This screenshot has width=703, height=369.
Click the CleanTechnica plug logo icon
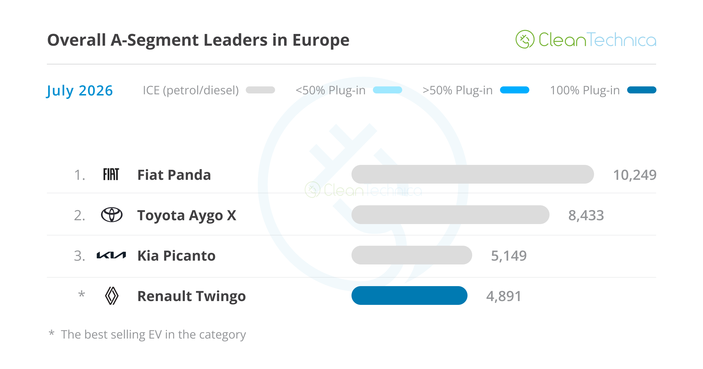pos(525,39)
